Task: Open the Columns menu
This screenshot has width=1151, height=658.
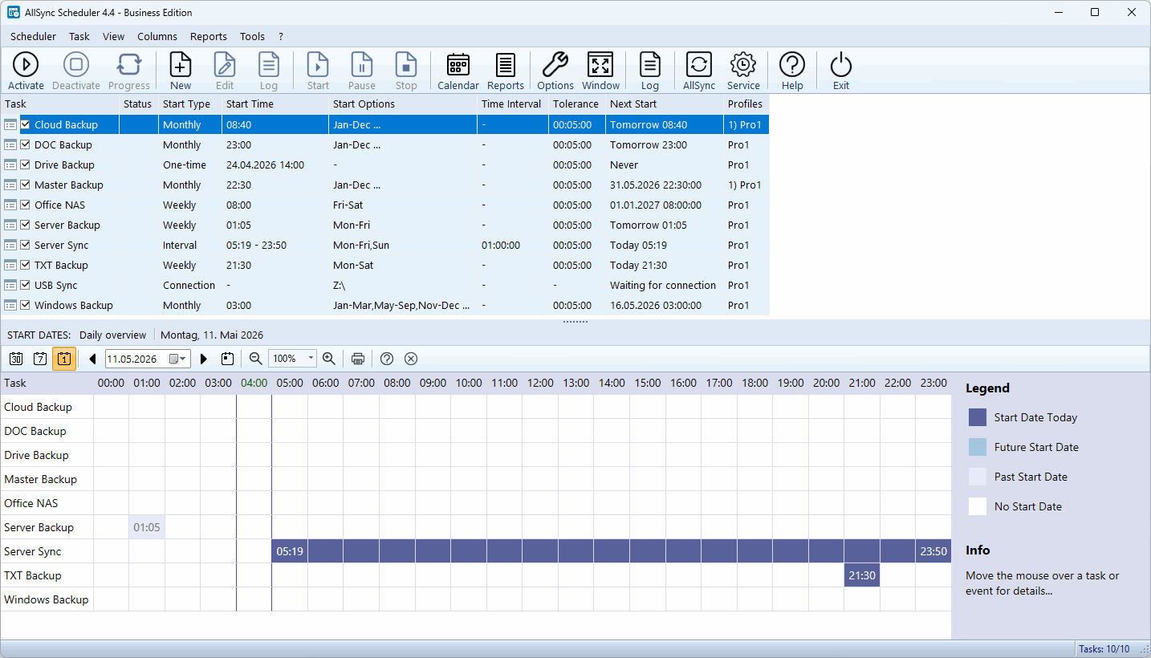Action: [157, 36]
